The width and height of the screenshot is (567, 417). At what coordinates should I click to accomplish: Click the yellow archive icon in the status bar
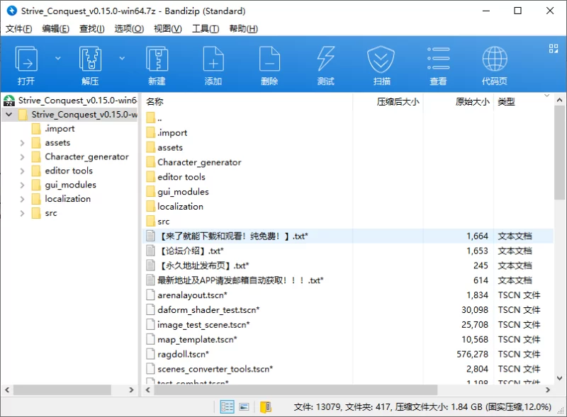pos(266,407)
